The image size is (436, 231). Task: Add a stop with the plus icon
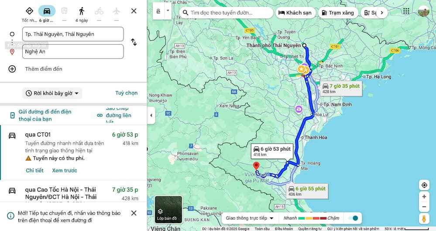12,69
